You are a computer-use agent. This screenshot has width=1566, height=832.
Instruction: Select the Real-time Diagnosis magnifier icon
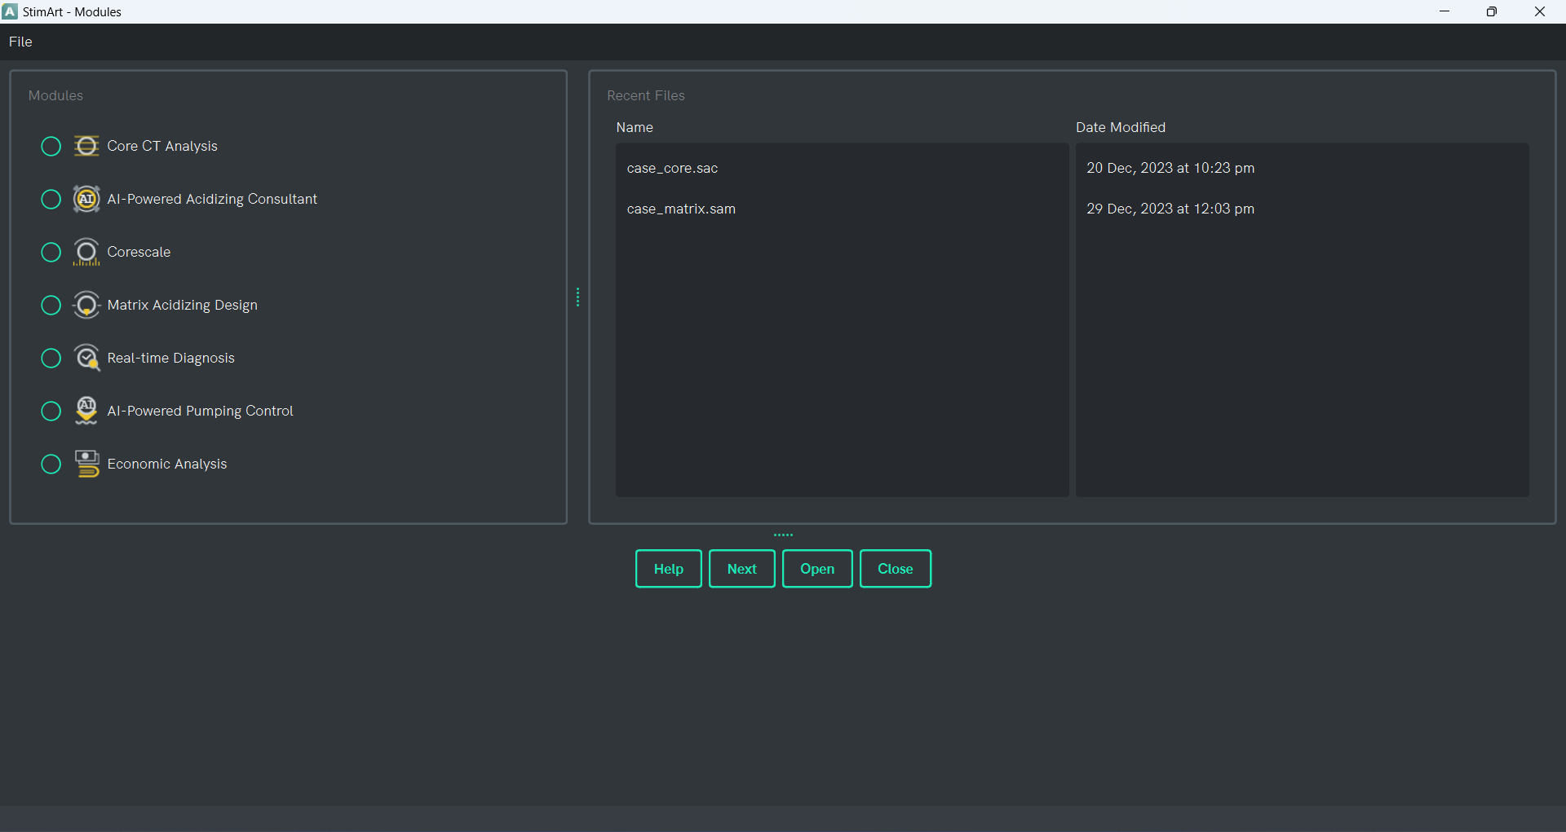point(87,358)
